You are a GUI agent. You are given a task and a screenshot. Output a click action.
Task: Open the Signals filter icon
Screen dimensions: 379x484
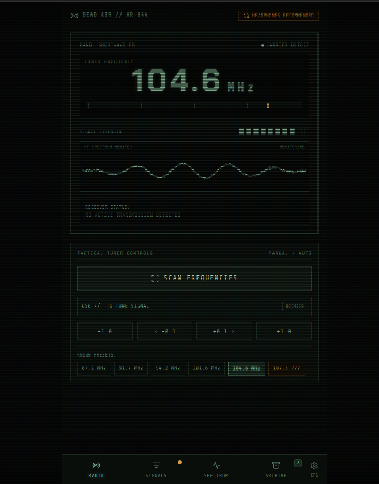pyautogui.click(x=156, y=465)
